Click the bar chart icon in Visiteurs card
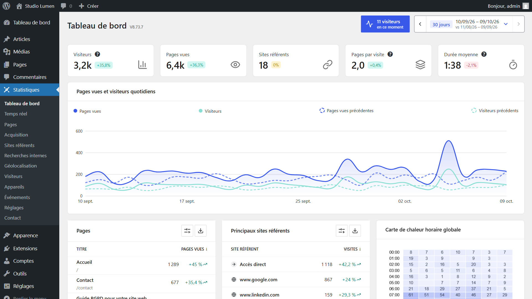The height and width of the screenshot is (299, 532). [142, 65]
